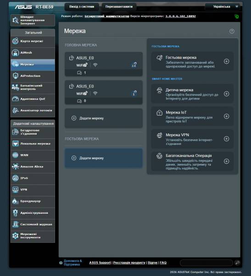Image resolution: width=251 pixels, height=276 pixels.
Task: Click the 5 GHz band badge icon
Action: coord(134,93)
